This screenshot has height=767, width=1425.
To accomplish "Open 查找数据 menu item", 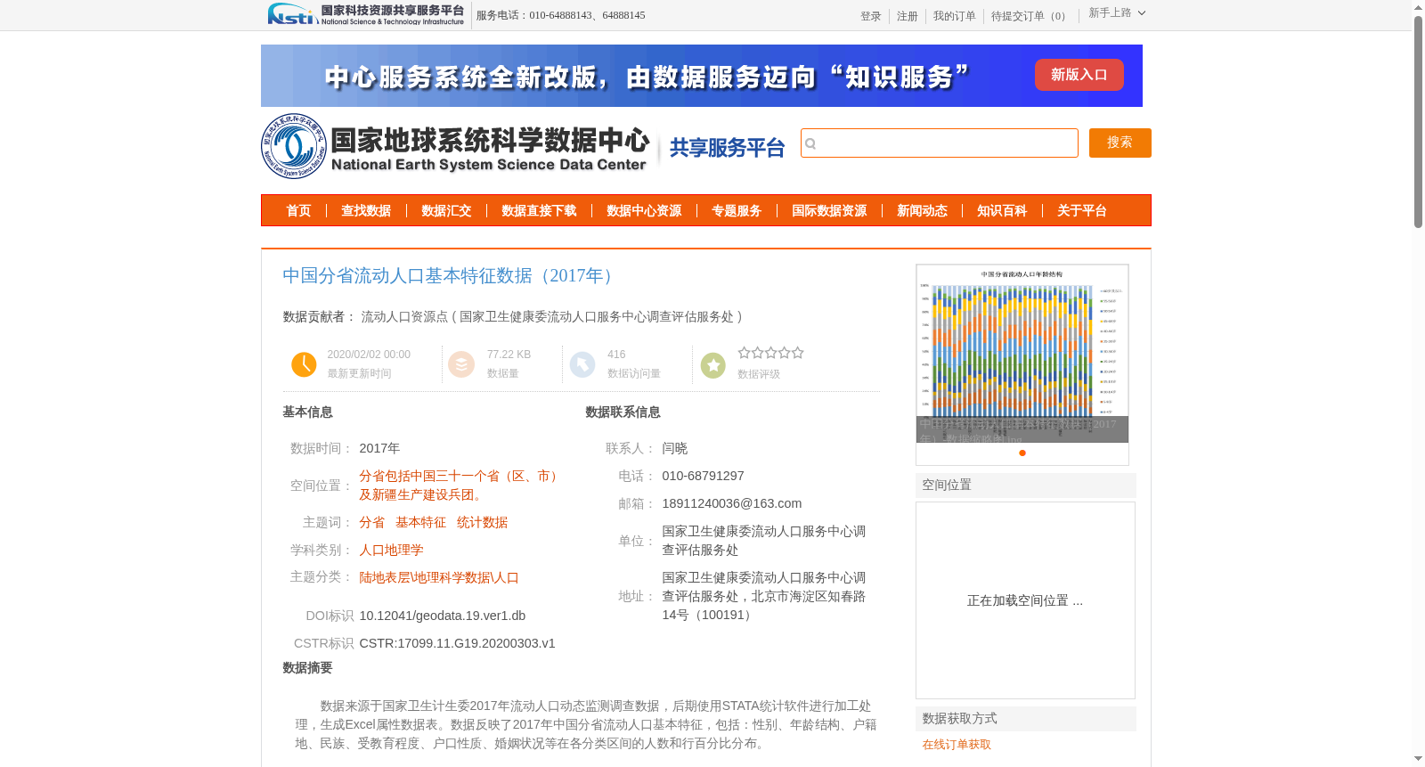I will coord(366,211).
